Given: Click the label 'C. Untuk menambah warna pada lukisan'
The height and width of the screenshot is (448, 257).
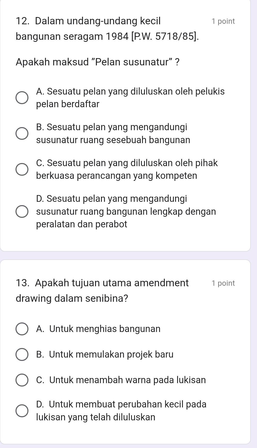Looking at the screenshot, I should point(121,380).
